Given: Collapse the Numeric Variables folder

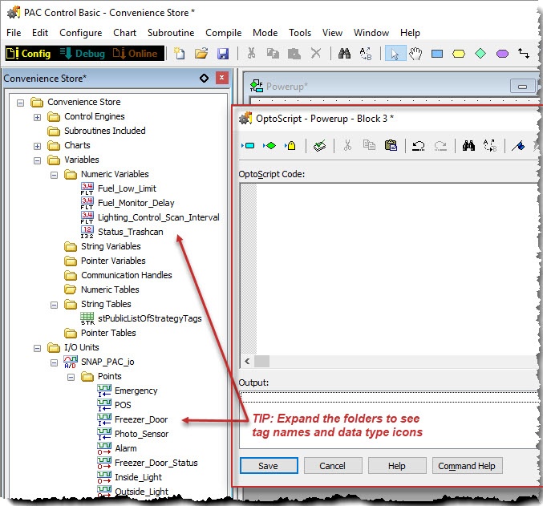Looking at the screenshot, I should (54, 176).
